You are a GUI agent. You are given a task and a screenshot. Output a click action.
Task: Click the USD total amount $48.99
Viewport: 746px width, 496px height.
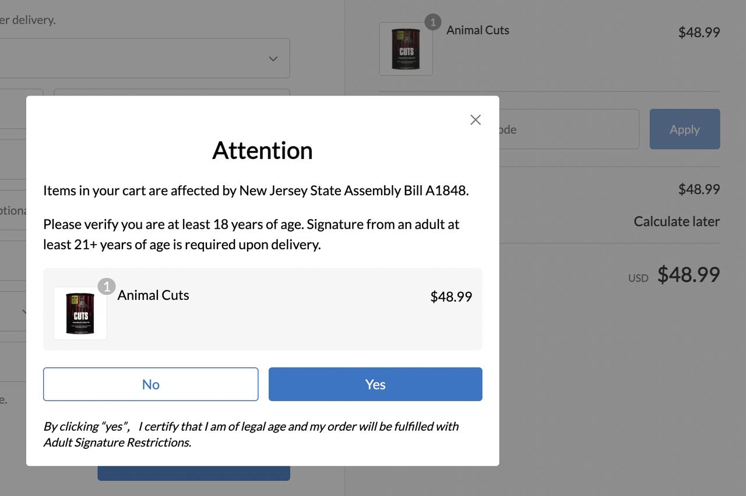click(x=688, y=274)
